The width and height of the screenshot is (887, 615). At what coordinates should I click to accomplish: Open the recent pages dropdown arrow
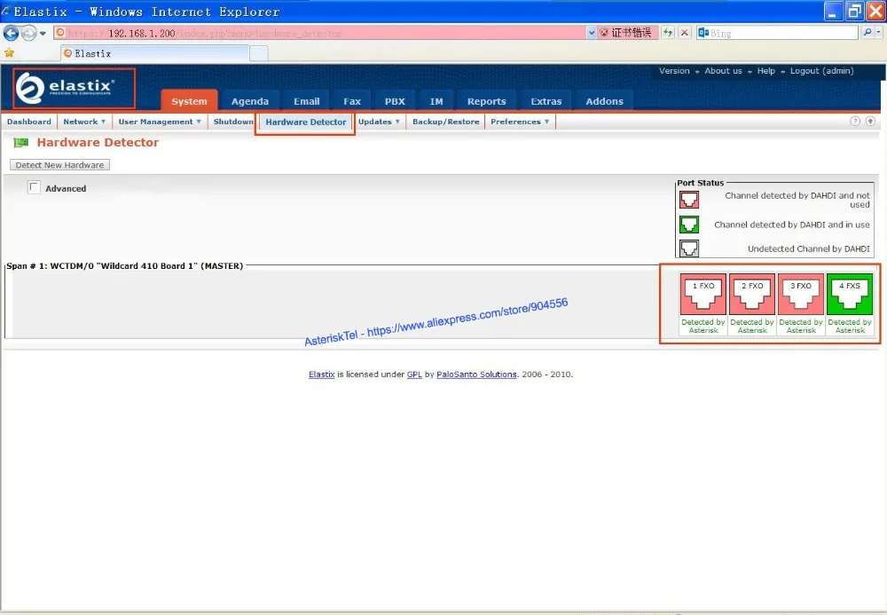(x=43, y=34)
